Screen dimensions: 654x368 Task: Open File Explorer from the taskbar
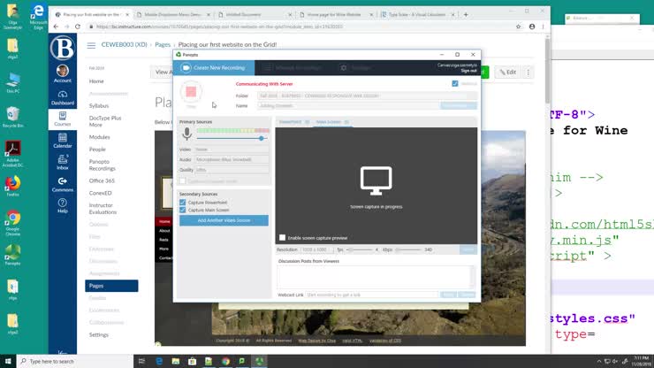[176, 361]
